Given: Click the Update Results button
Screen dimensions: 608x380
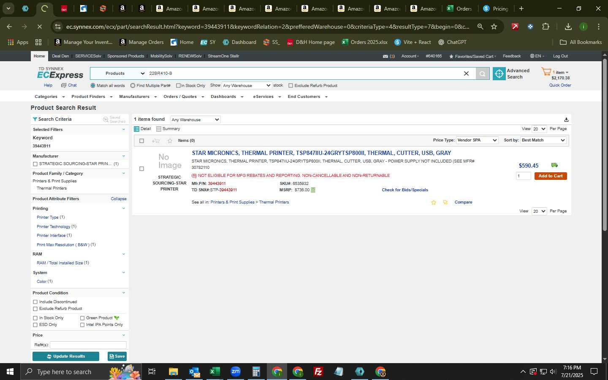Looking at the screenshot, I should [66, 356].
